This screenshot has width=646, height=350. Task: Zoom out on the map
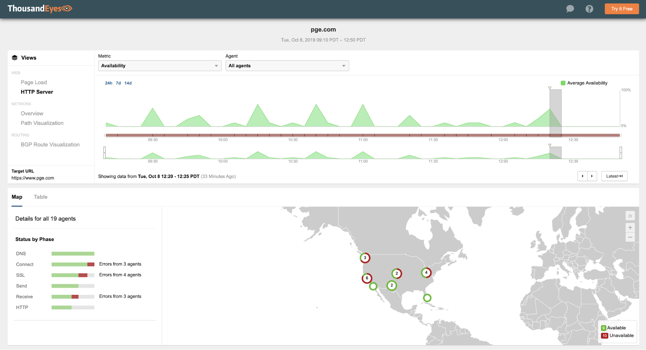(x=630, y=237)
